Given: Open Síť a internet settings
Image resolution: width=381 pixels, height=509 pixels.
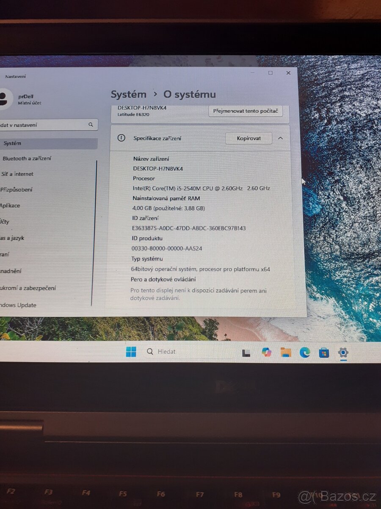Looking at the screenshot, I should (x=17, y=174).
